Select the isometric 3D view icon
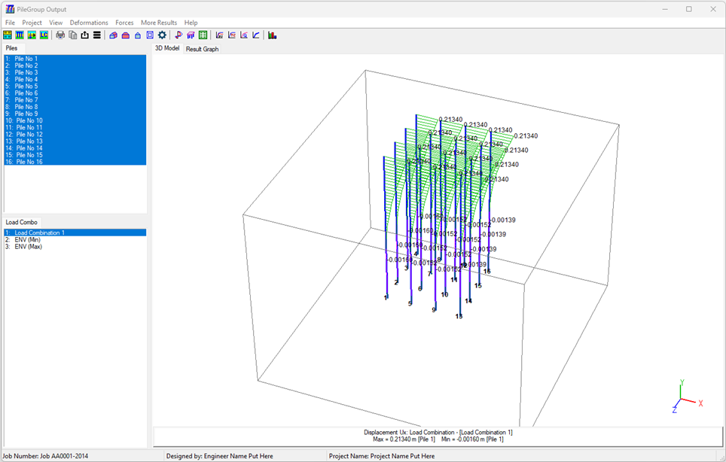This screenshot has height=462, width=726. coord(114,35)
